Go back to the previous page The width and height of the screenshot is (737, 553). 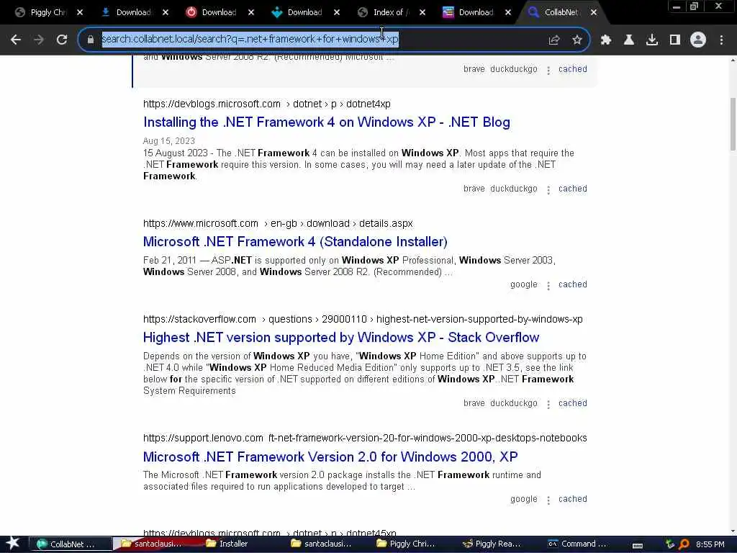tap(16, 40)
